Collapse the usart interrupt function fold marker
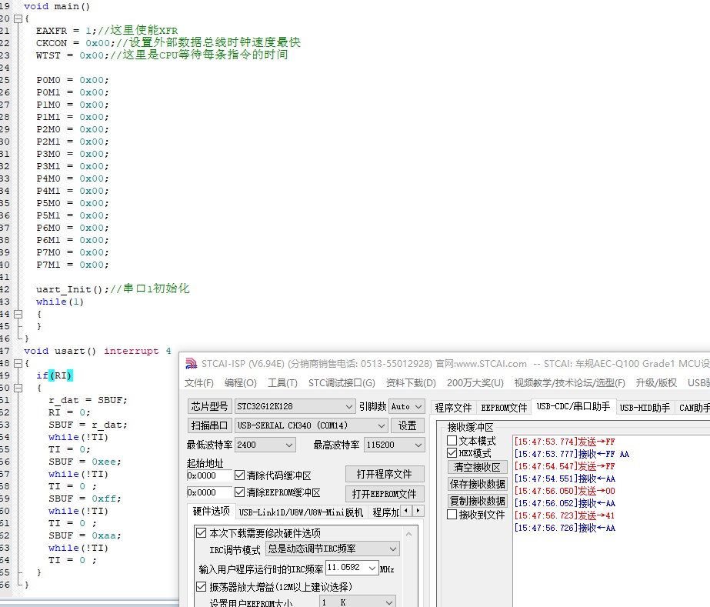Viewport: 710px width, 607px height. (x=18, y=363)
